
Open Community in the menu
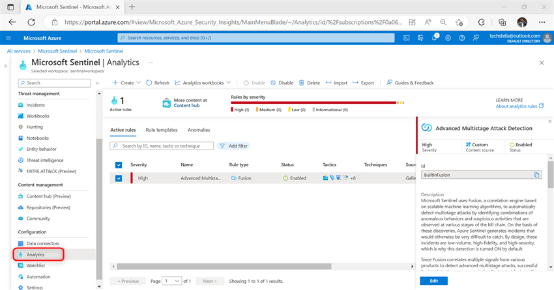coord(38,218)
